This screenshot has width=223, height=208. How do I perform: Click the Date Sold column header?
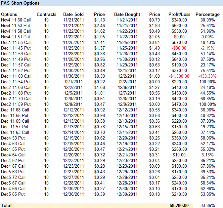point(73,14)
